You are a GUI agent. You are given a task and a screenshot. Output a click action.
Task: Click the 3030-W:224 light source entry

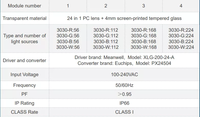(181, 47)
